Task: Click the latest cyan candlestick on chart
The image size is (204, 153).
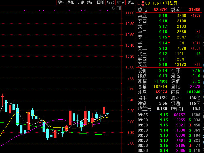Action: point(108,114)
